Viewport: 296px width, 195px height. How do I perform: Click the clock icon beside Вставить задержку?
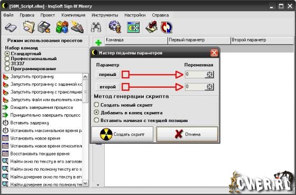5,123
